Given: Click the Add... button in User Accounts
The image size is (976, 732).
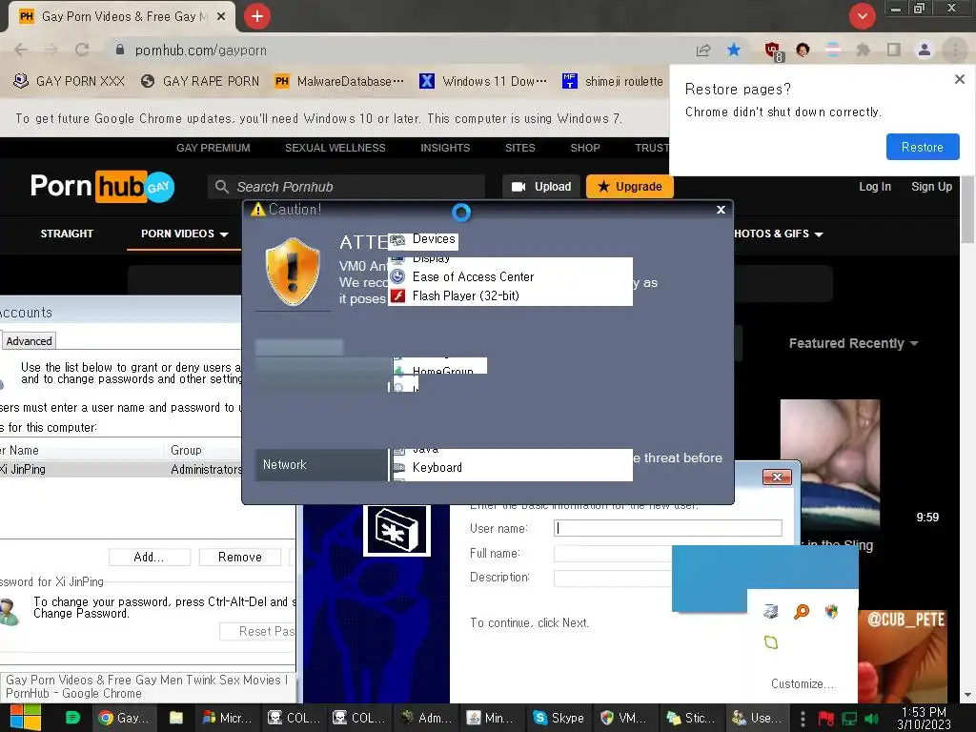Looking at the screenshot, I should coord(150,557).
